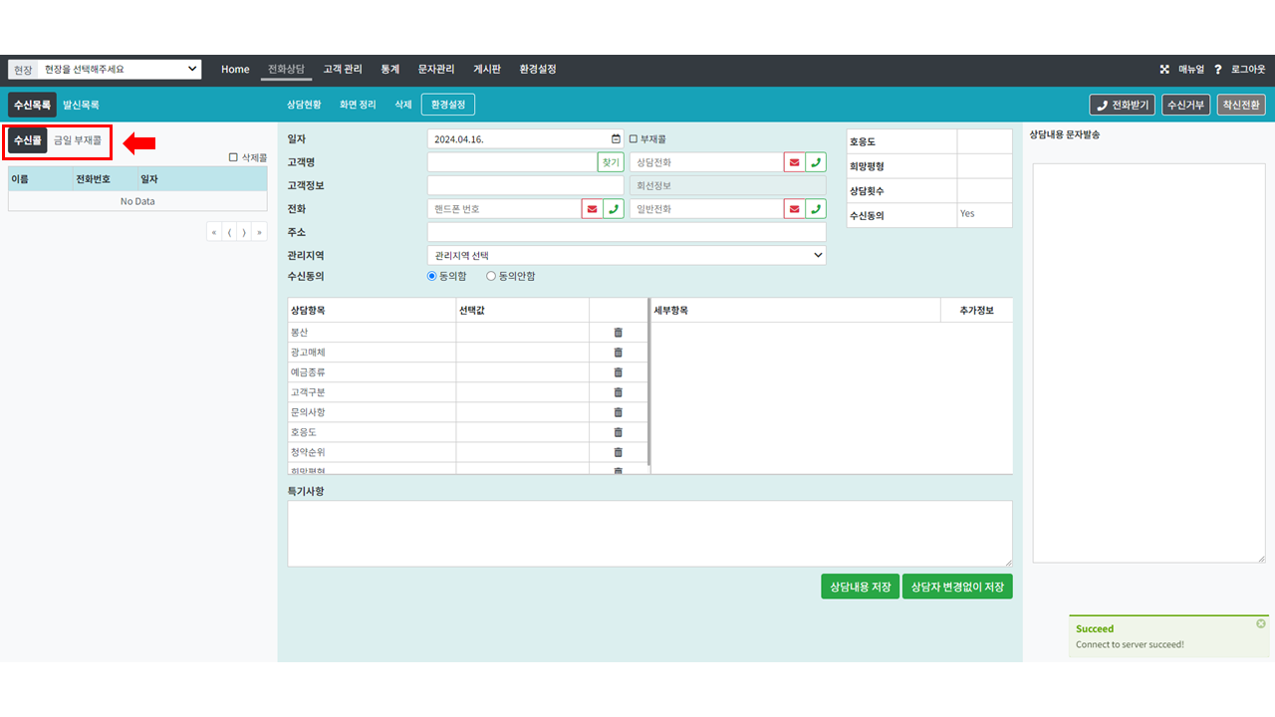This screenshot has height=717, width=1275.
Task: Toggle the 삭제콜 checkbox
Action: [233, 157]
